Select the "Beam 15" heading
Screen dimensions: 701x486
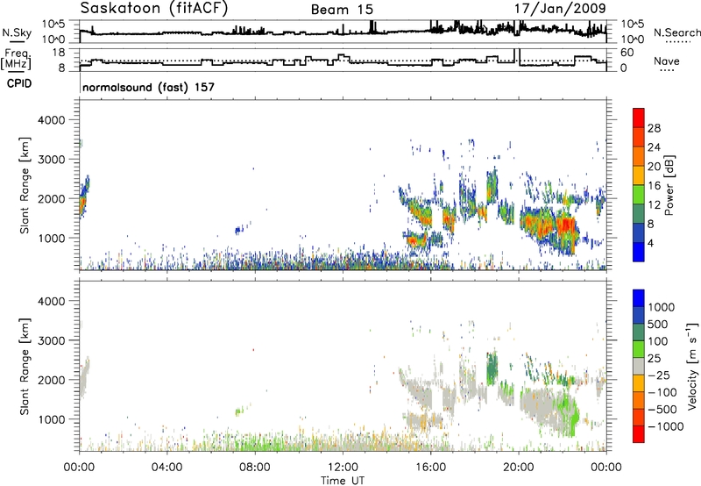click(x=342, y=10)
